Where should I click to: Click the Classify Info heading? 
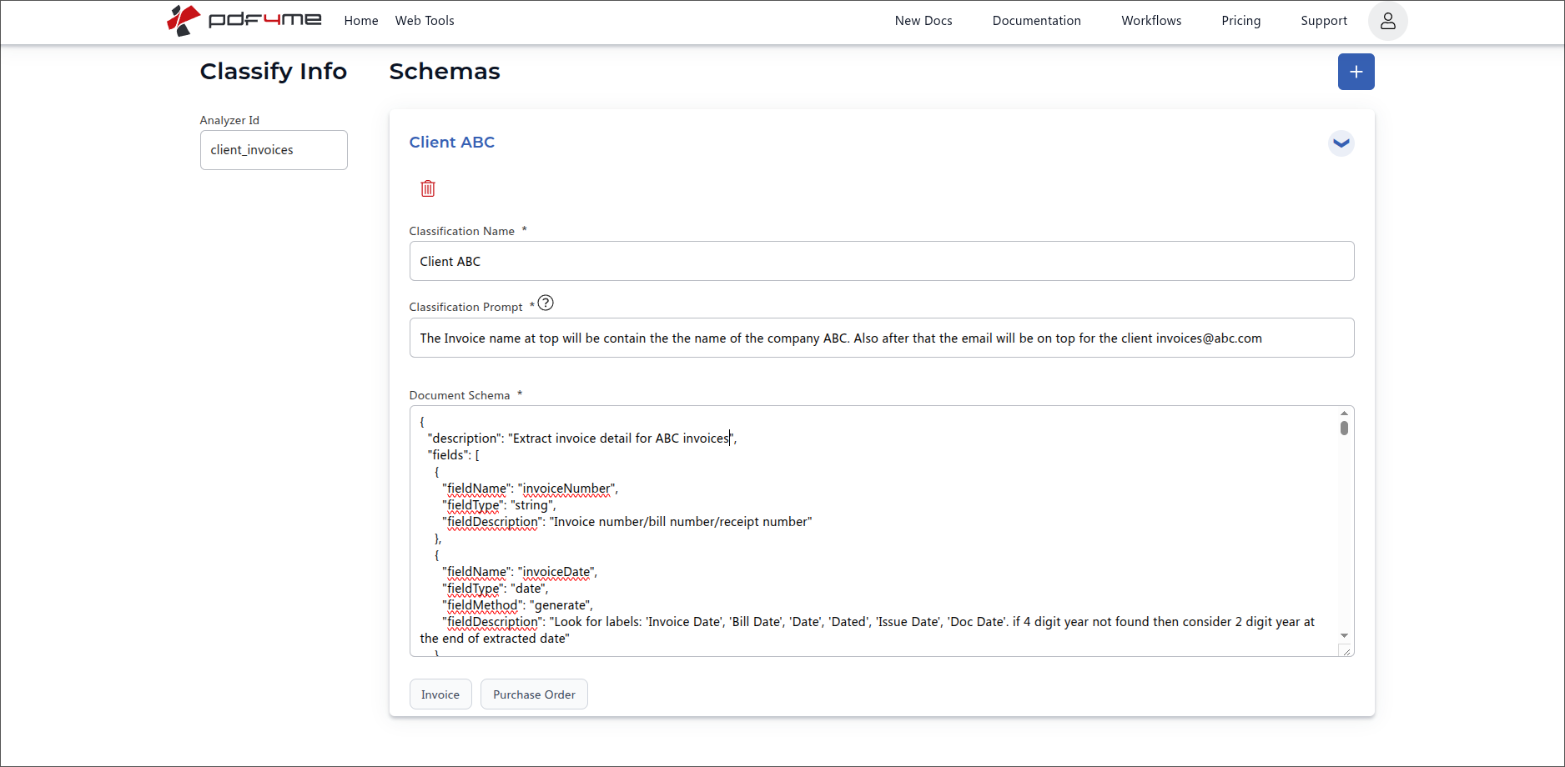(274, 72)
